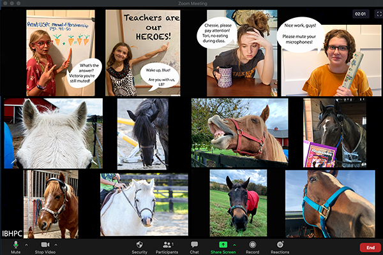Select horse with blue halter tile

point(330,204)
